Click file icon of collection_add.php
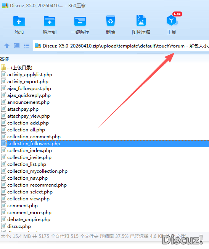 (4, 123)
